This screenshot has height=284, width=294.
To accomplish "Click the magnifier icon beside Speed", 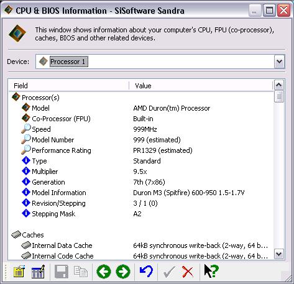I will tap(26, 129).
